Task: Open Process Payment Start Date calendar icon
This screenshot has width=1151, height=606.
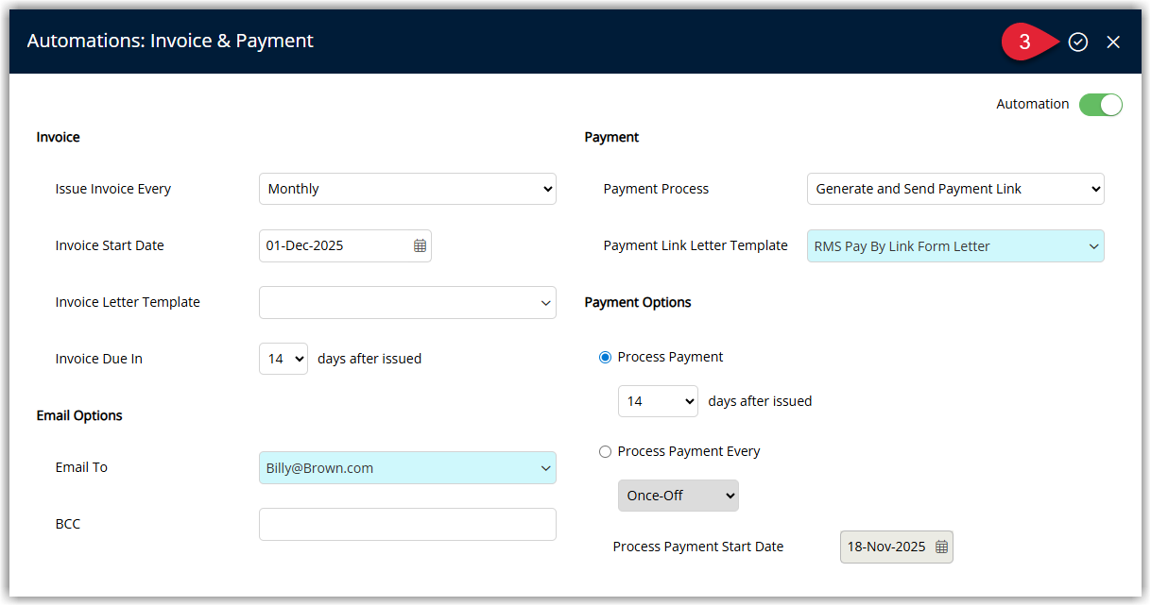Action: (941, 547)
